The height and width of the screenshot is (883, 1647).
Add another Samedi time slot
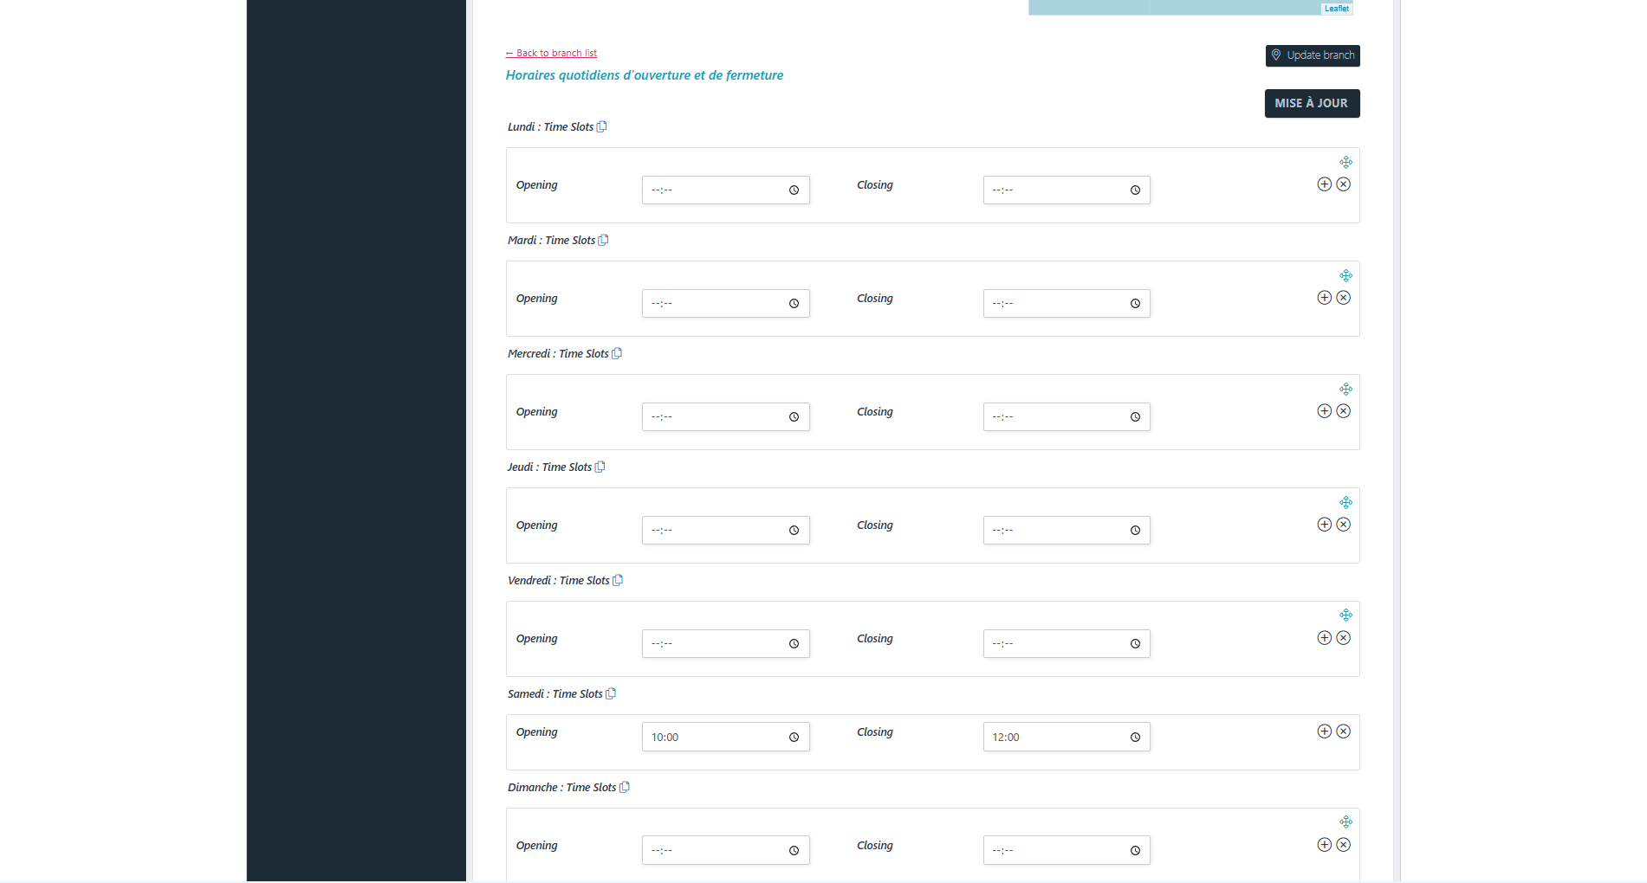[1325, 731]
